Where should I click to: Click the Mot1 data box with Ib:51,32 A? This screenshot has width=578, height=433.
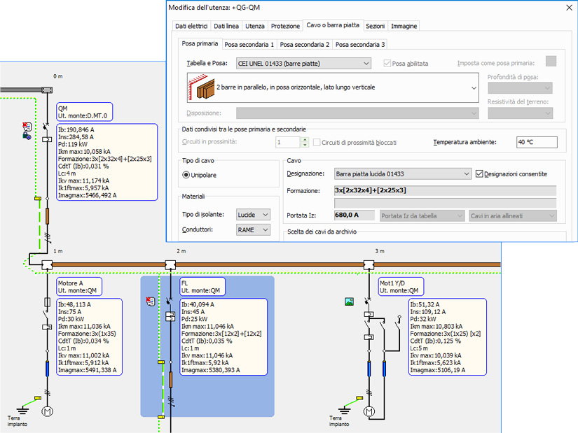[x=448, y=337]
